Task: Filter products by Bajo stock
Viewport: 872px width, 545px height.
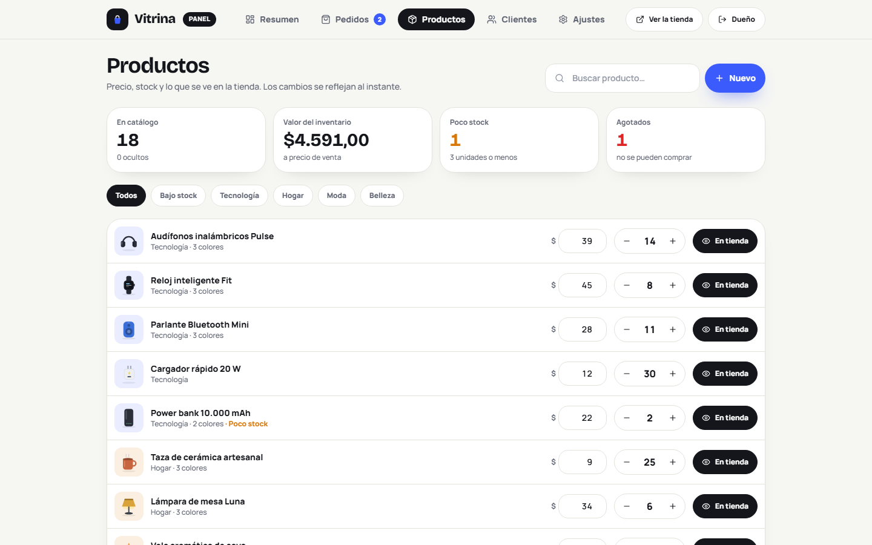Action: click(x=178, y=196)
